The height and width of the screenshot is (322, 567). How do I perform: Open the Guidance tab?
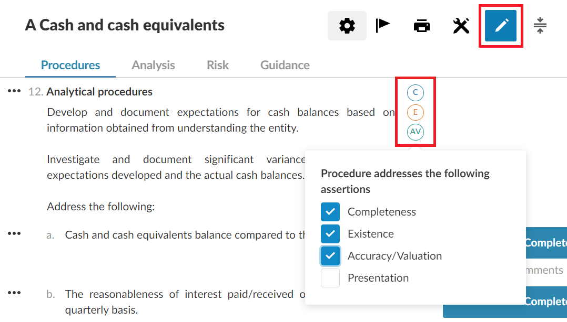[285, 65]
